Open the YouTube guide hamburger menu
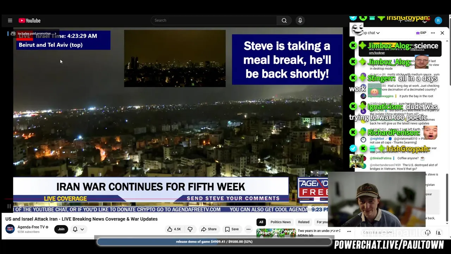 (x=10, y=20)
